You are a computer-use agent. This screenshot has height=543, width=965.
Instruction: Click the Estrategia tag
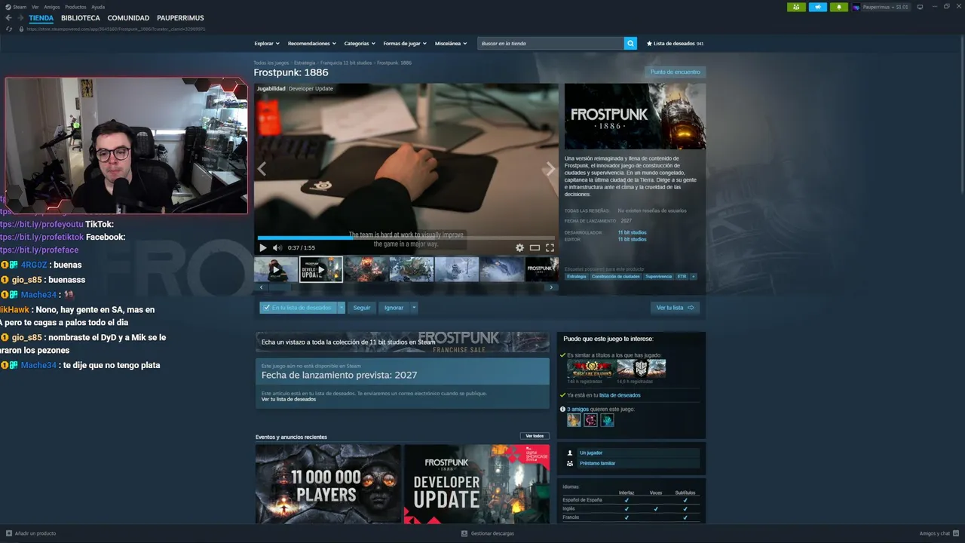pyautogui.click(x=577, y=277)
